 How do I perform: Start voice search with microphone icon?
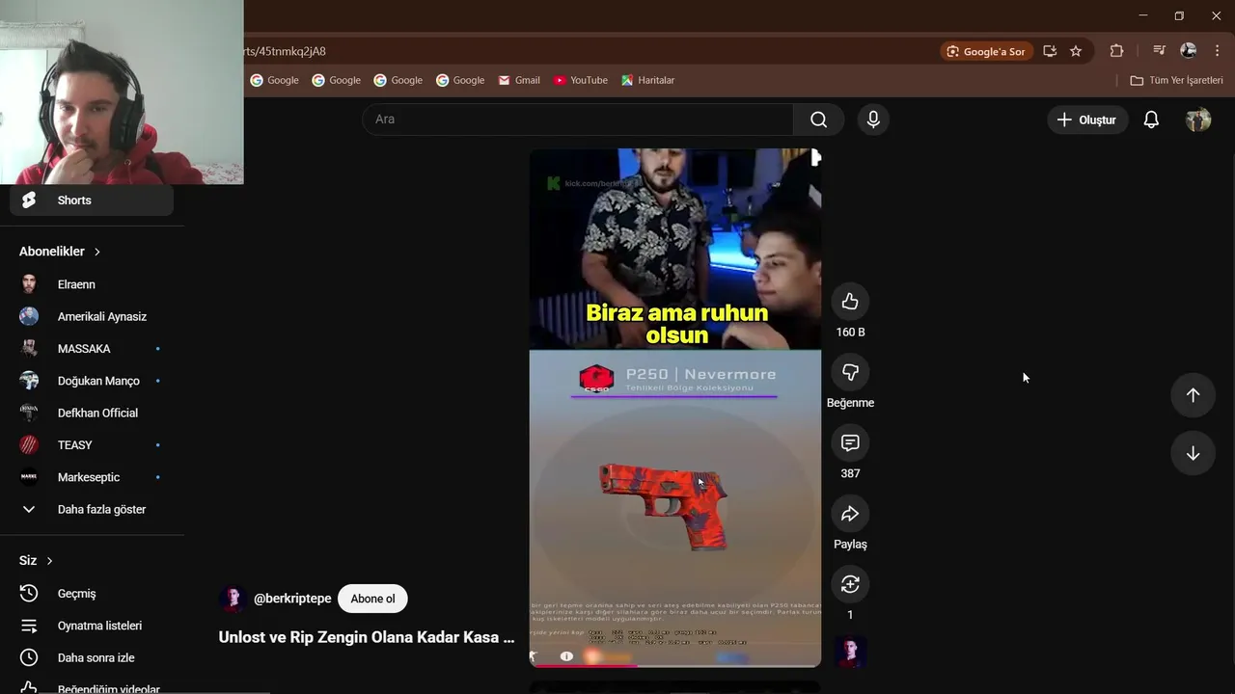point(873,120)
